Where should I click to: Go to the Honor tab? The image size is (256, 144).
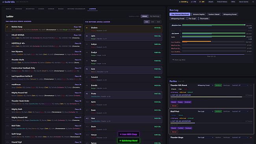pyautogui.click(x=51, y=9)
